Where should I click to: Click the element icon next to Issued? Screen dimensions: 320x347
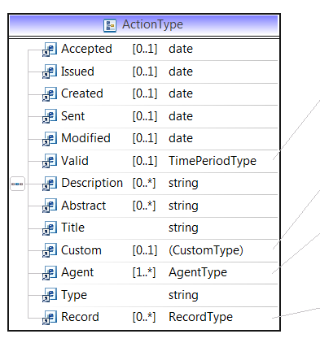50,72
